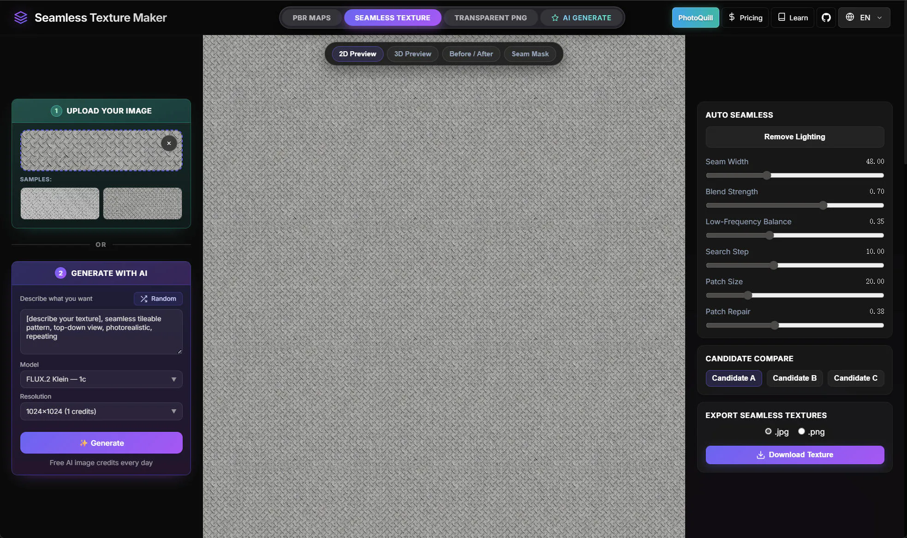907x538 pixels.
Task: Switch to PBR Maps tab
Action: coord(311,18)
